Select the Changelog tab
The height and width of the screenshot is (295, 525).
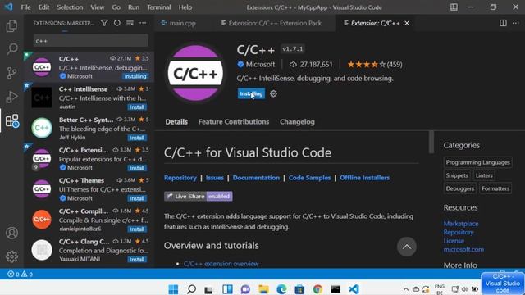click(297, 122)
